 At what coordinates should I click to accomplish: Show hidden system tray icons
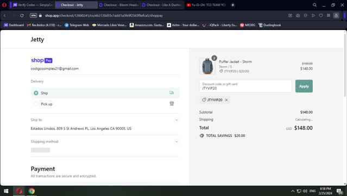coord(293,191)
